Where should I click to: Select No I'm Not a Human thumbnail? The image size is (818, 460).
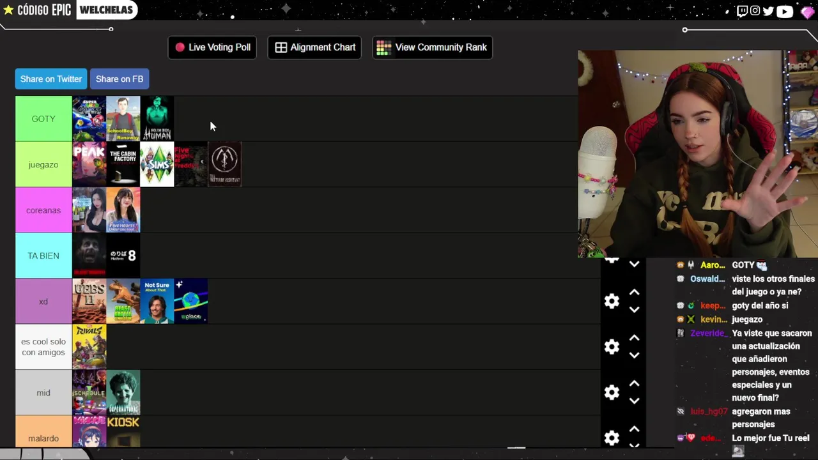tap(157, 119)
